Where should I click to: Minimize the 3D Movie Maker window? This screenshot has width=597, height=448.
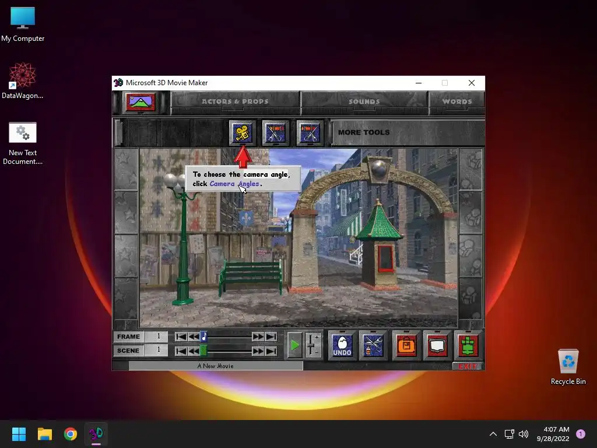[419, 83]
